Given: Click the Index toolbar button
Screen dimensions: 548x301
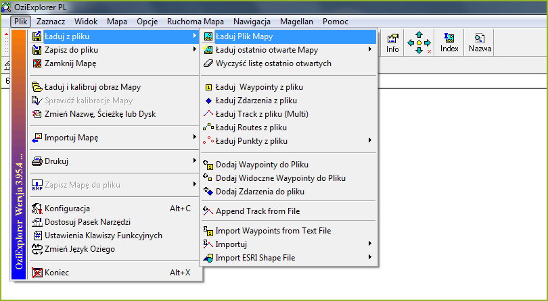Looking at the screenshot, I should [x=449, y=43].
